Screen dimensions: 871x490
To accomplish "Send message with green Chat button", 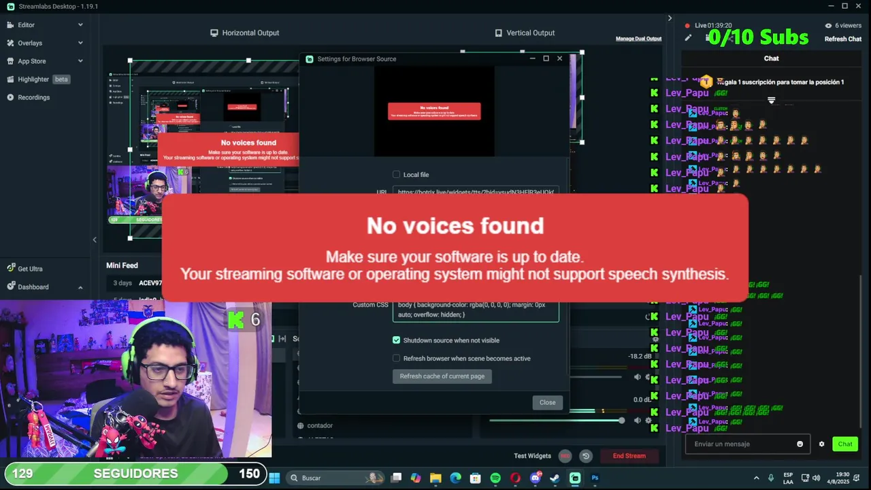I will click(x=845, y=444).
